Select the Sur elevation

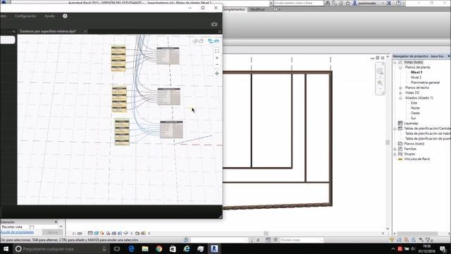click(x=414, y=119)
